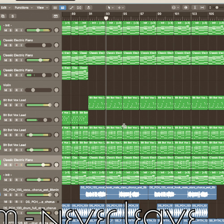The height and width of the screenshot is (224, 224).
Task: Click the Violin track pan knob
Action: point(56,90)
